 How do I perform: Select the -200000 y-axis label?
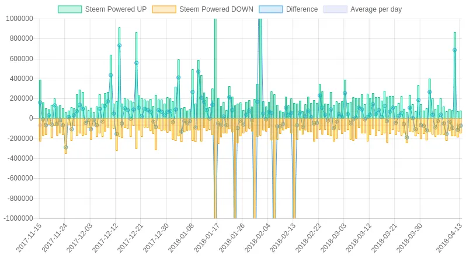tap(20, 139)
